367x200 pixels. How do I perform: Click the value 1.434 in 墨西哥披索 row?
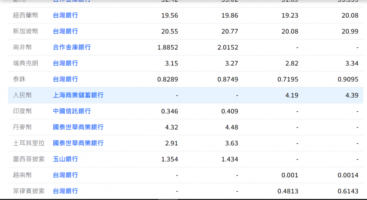230,159
